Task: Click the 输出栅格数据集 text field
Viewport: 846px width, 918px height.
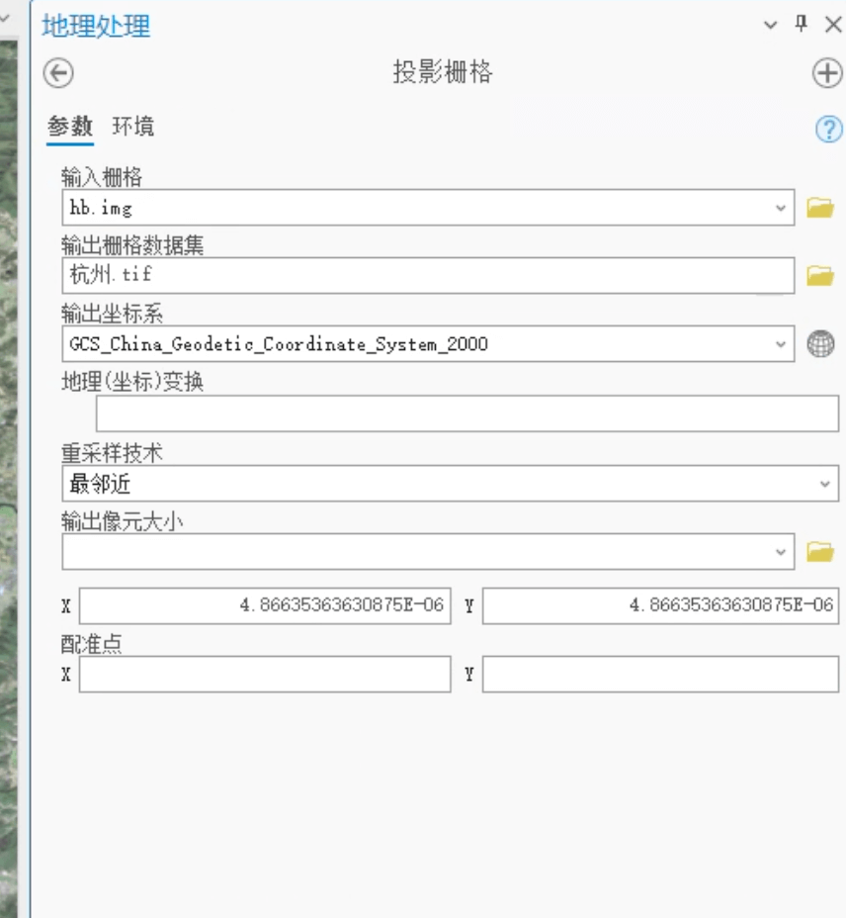Action: click(x=425, y=276)
